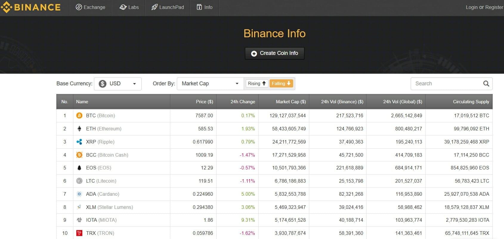Click the Labs planet icon
Screen dimensions: 504x239
coord(123,7)
